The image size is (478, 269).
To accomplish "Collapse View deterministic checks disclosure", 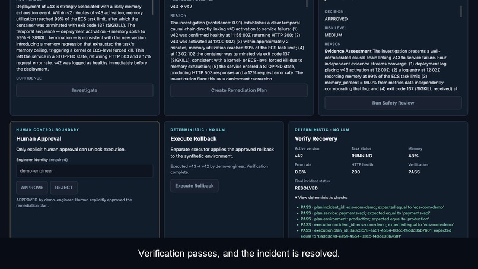I will 321,198.
